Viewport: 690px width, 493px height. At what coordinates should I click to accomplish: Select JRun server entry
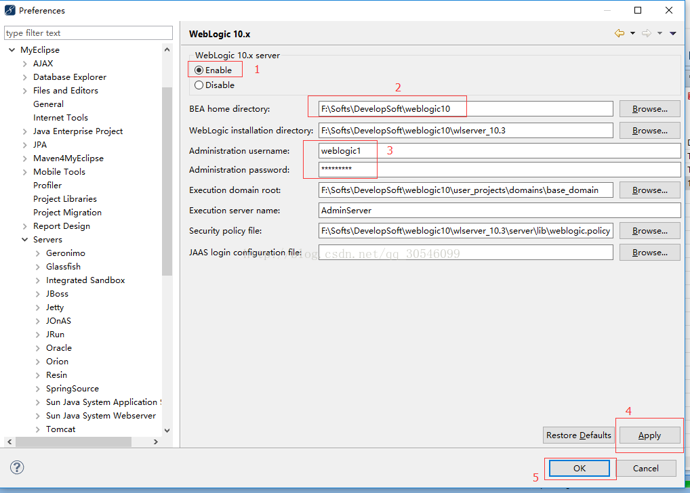pyautogui.click(x=56, y=335)
